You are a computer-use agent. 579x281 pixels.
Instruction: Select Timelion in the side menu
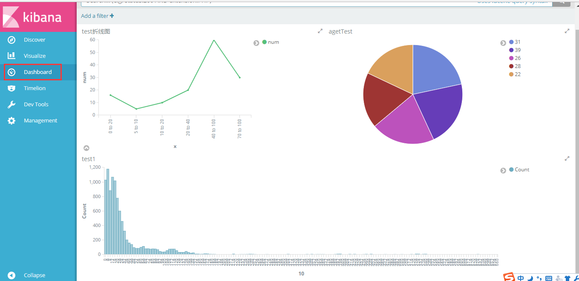tap(35, 88)
